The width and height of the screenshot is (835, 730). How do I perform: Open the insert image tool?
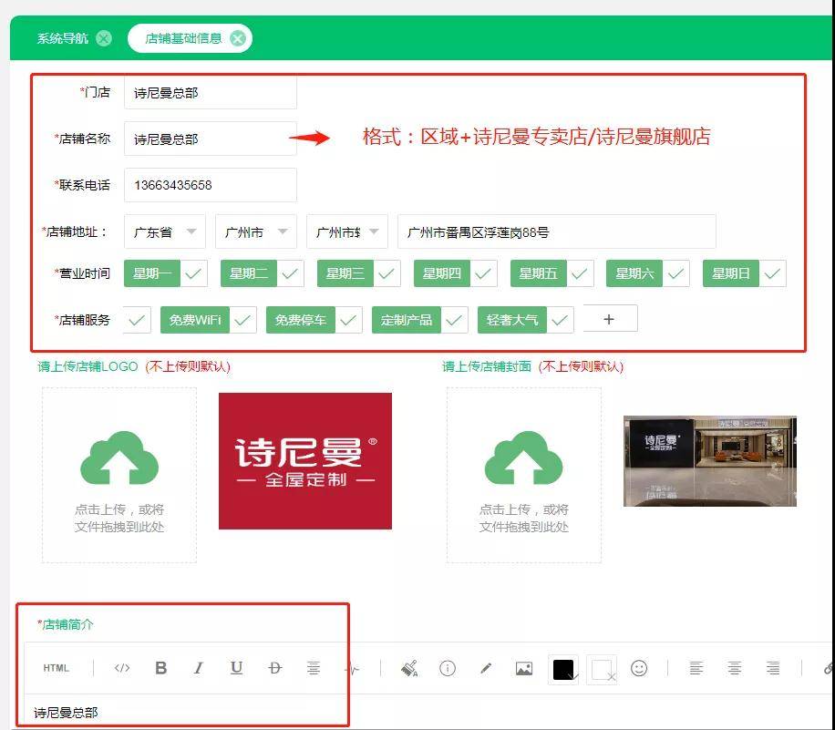coord(524,668)
